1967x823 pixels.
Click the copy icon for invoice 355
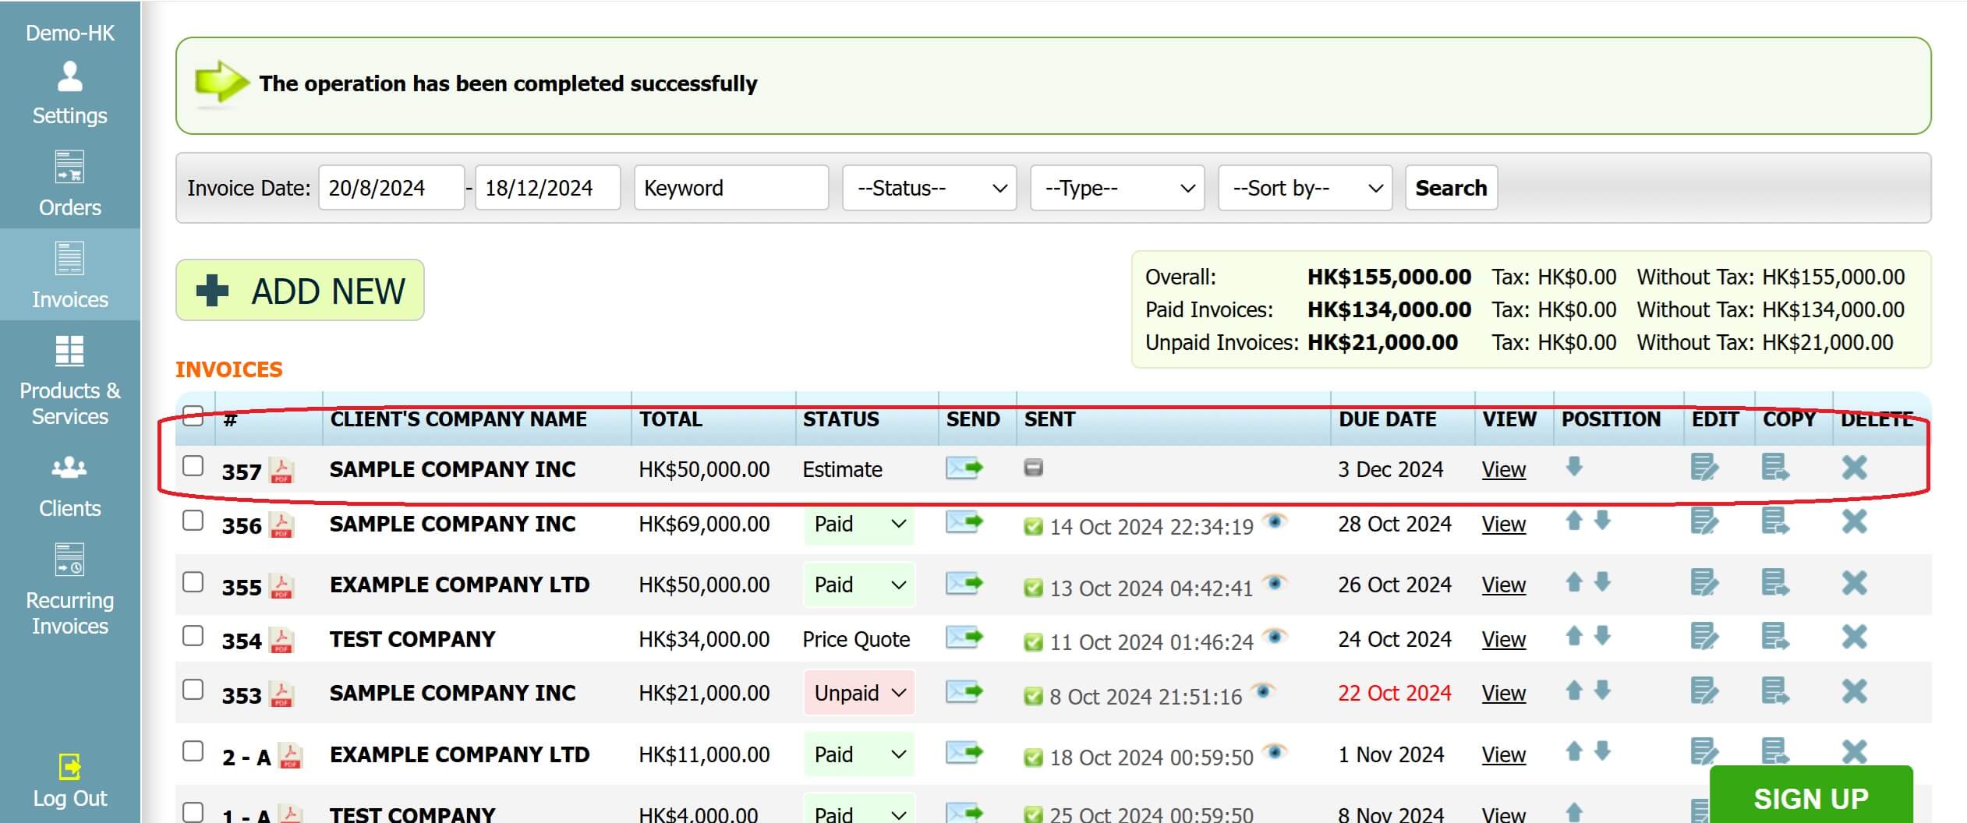pyautogui.click(x=1775, y=583)
